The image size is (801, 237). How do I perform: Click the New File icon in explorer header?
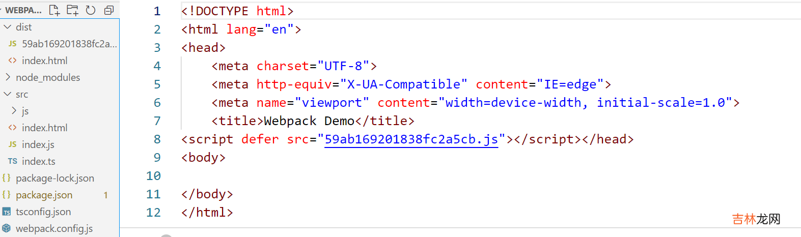54,10
